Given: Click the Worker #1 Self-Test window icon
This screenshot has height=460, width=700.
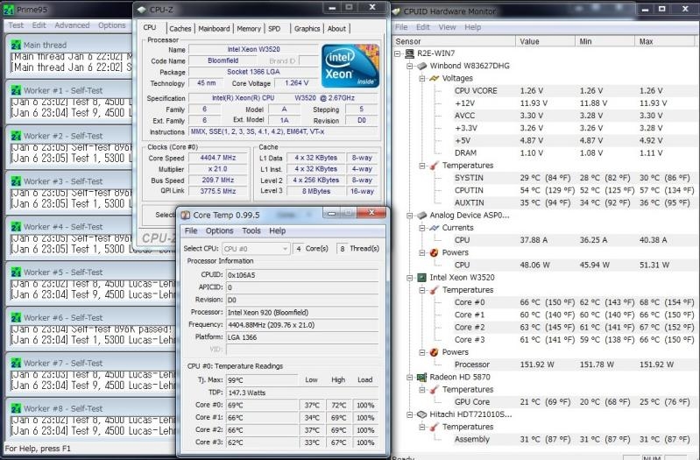Looking at the screenshot, I should [x=14, y=90].
